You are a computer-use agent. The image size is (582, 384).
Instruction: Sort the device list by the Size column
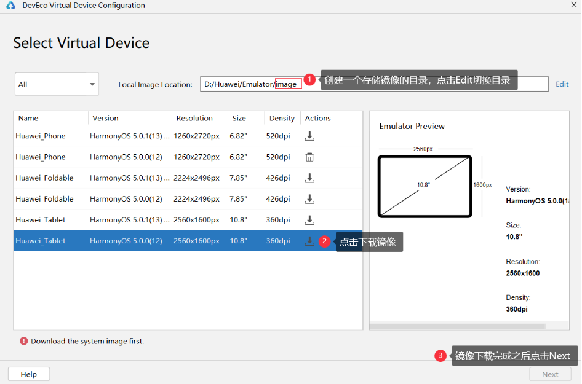point(246,118)
